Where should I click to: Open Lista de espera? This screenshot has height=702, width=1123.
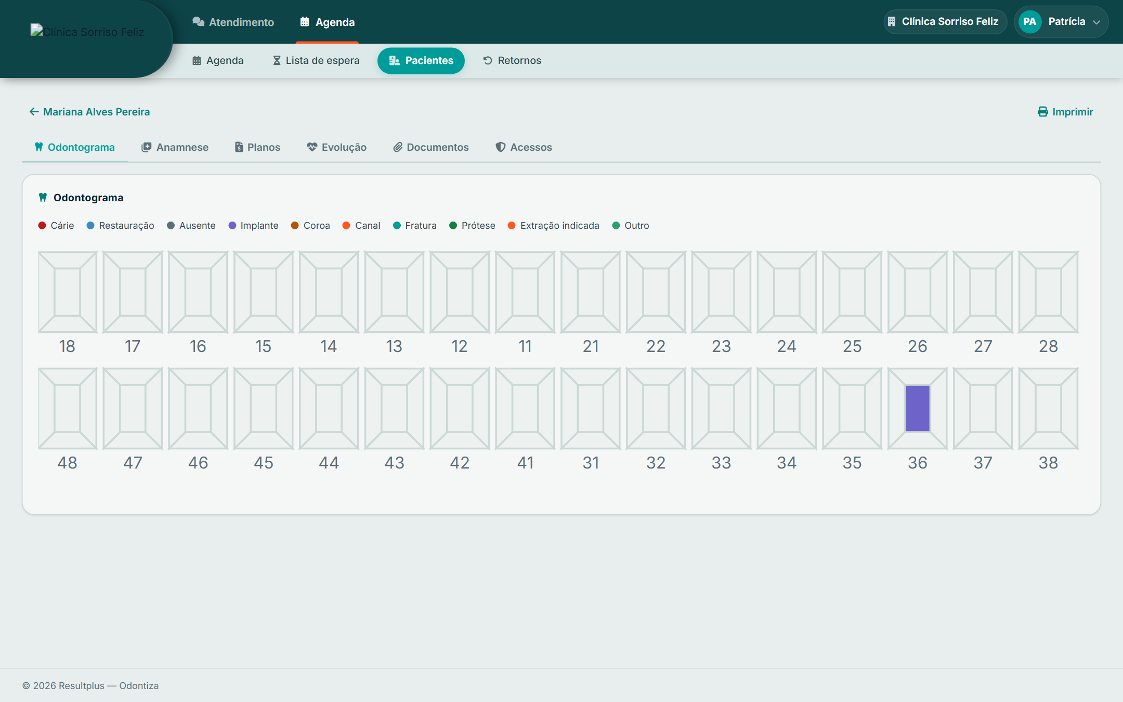(316, 60)
